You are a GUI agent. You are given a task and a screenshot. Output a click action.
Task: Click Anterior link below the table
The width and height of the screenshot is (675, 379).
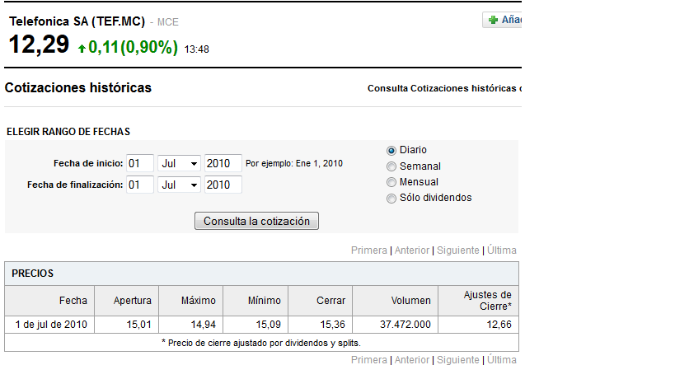click(x=412, y=360)
